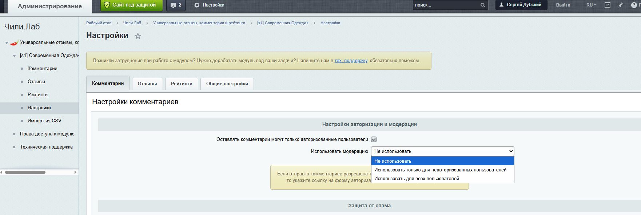Click Выйти to log out
Viewport: 641px width, 215px height.
(563, 5)
